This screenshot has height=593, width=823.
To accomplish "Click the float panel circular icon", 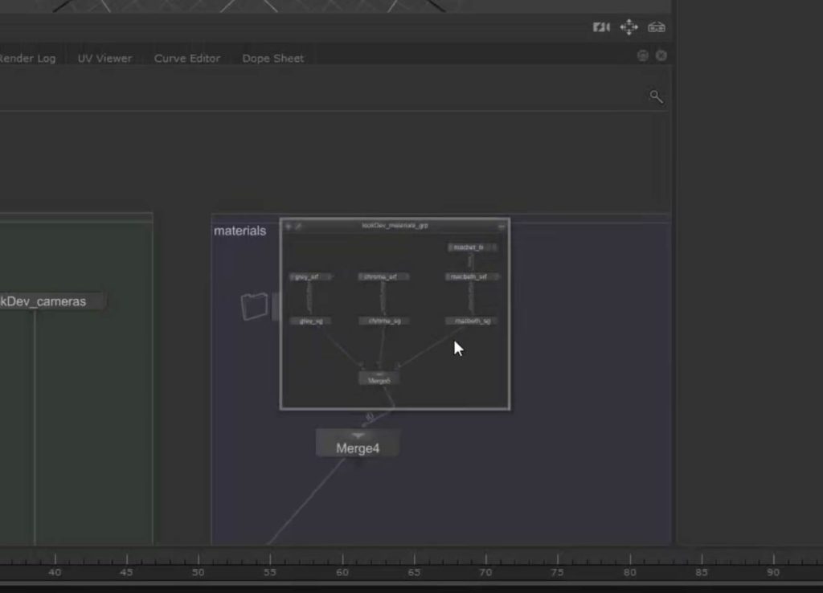I will coord(642,55).
